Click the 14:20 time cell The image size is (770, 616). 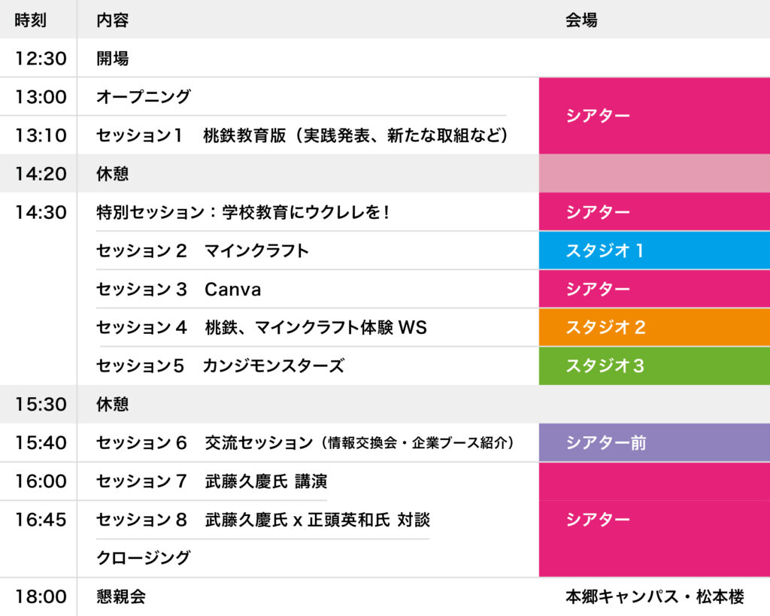(41, 174)
